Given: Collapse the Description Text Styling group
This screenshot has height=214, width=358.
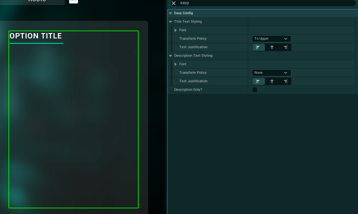Looking at the screenshot, I should [x=170, y=55].
